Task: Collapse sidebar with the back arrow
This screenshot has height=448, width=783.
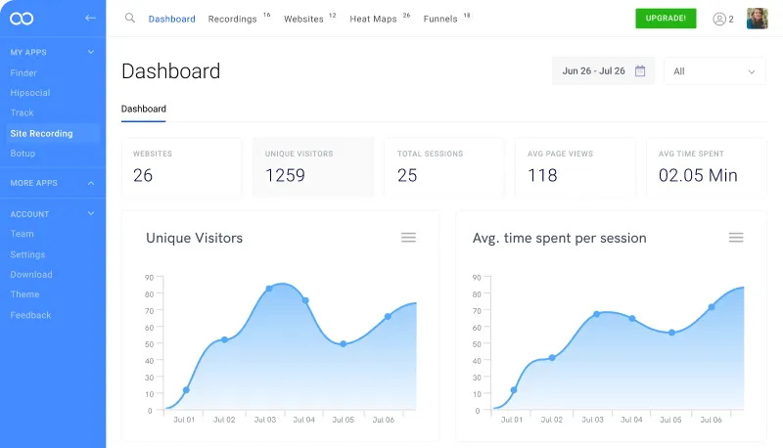Action: tap(90, 18)
